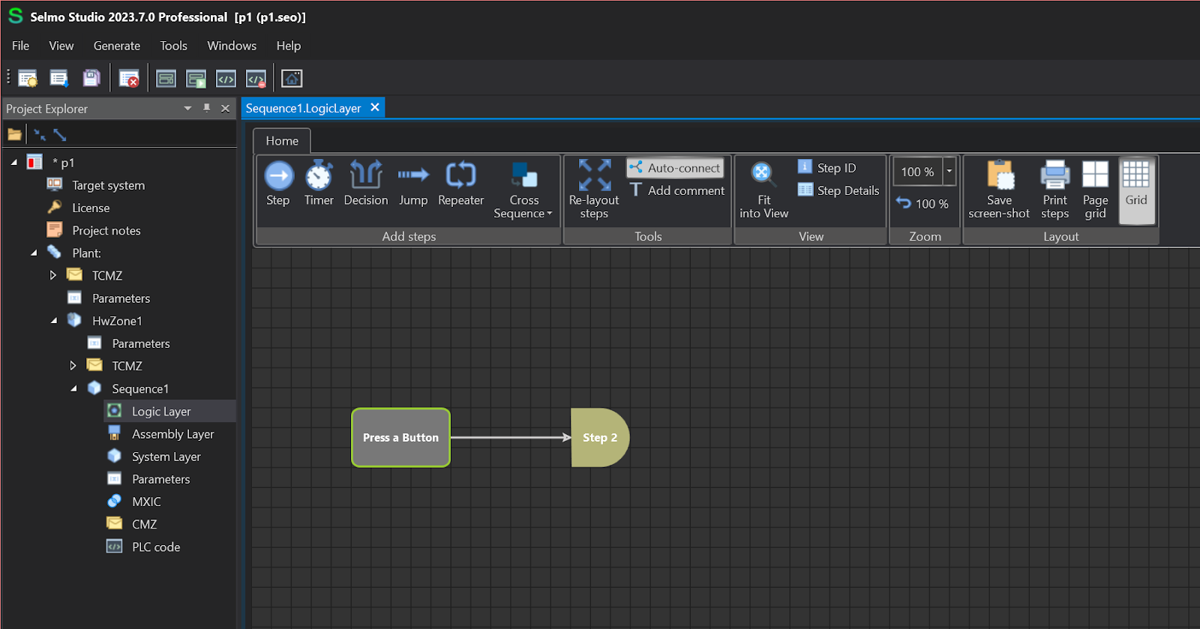Open the View menu
This screenshot has height=629, width=1200.
click(x=61, y=46)
